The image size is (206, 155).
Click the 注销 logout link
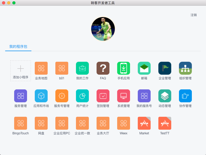tap(193, 15)
